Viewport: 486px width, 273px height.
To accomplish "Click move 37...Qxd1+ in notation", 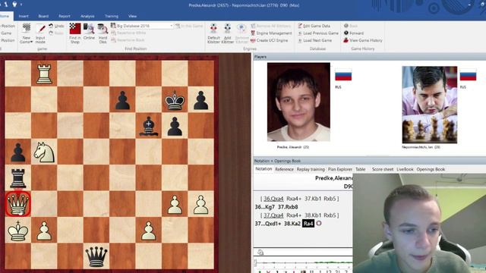I will click(x=268, y=224).
